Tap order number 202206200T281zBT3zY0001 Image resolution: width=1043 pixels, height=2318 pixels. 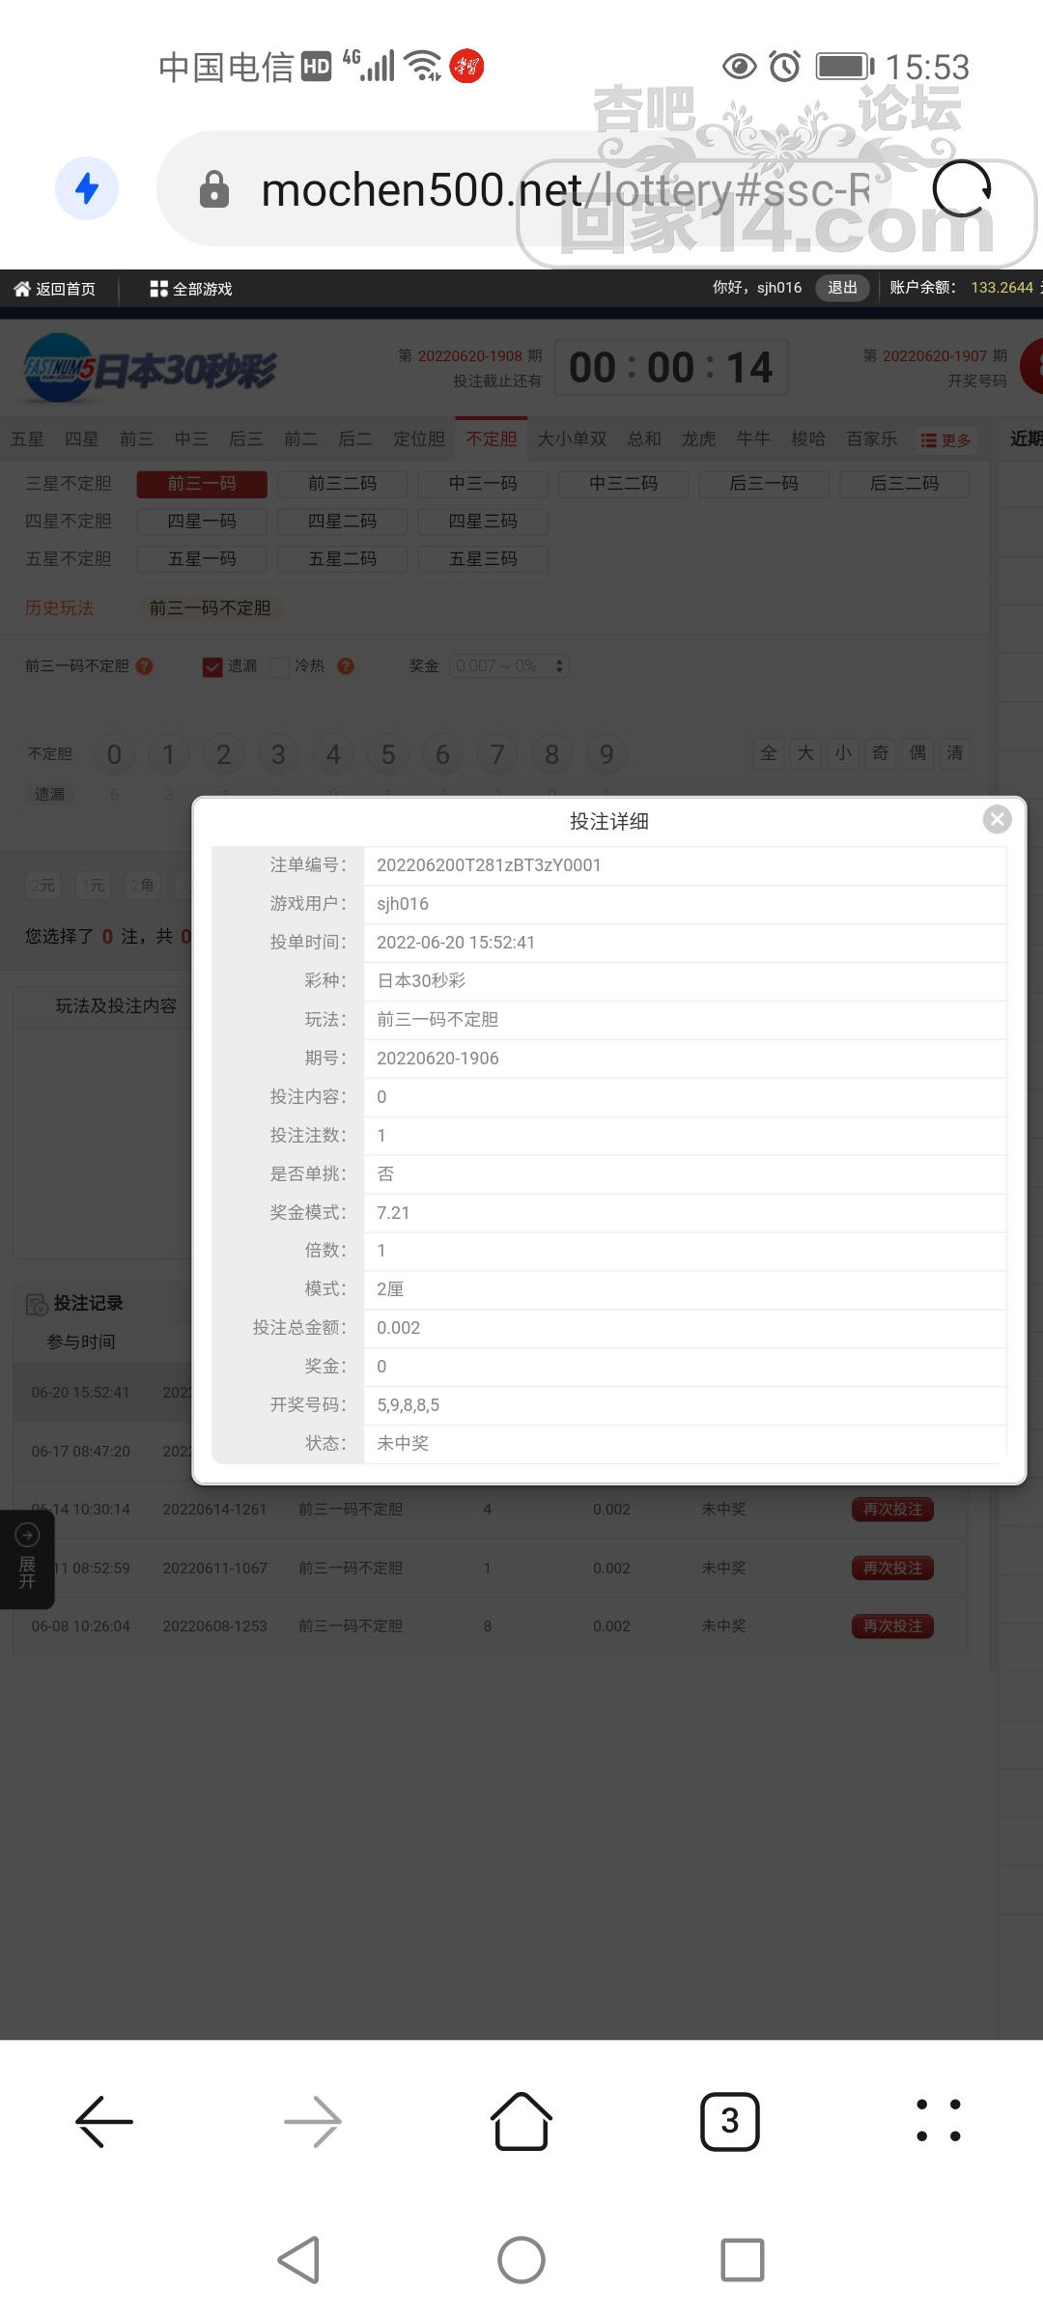(489, 865)
